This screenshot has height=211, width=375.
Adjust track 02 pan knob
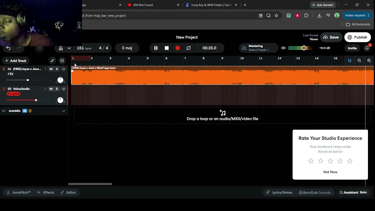pos(60,100)
